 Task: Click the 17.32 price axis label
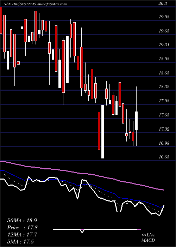pos(164,129)
